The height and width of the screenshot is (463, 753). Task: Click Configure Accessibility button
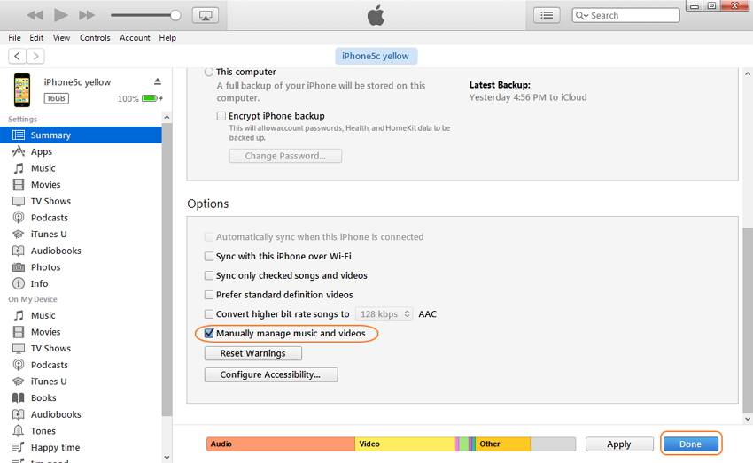[x=271, y=374]
